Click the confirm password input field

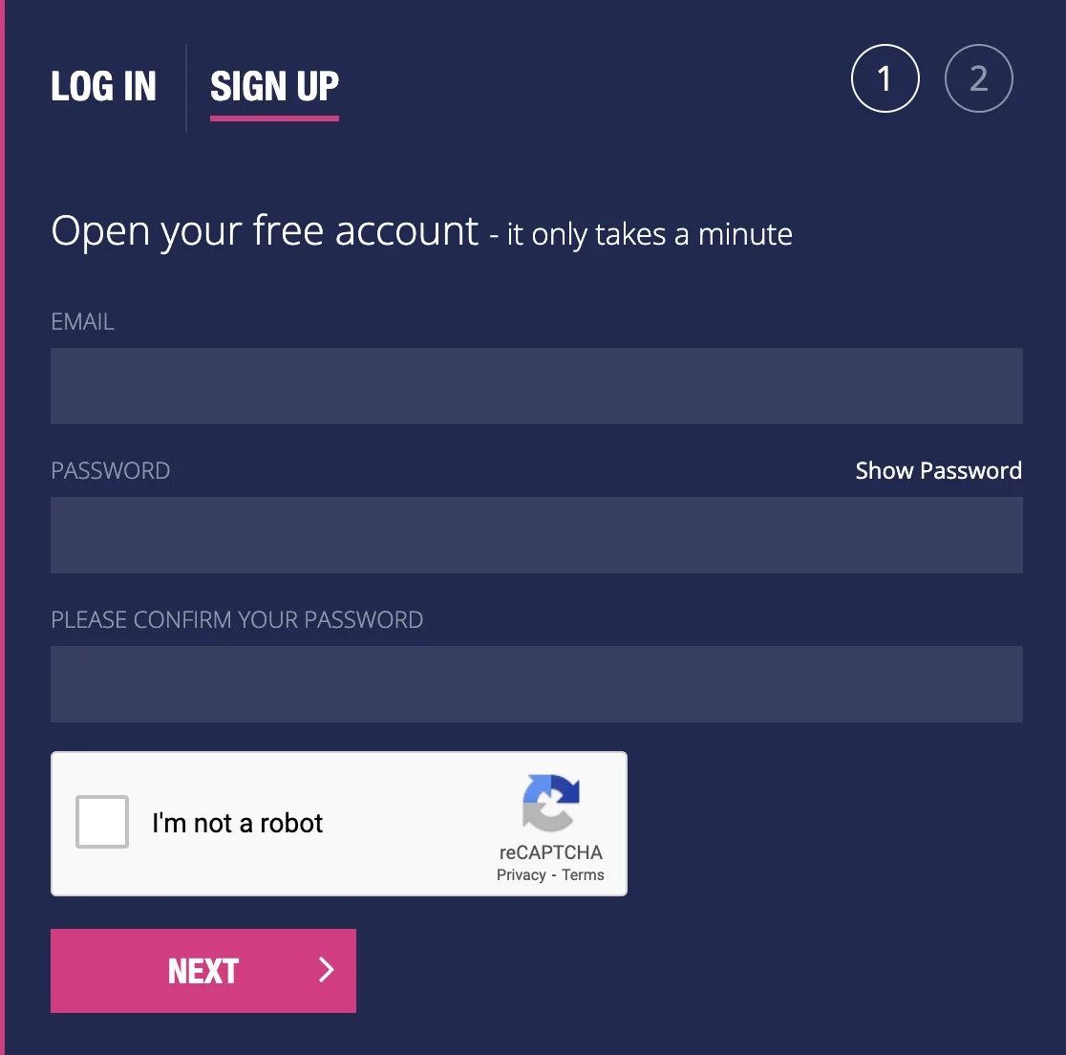(537, 683)
